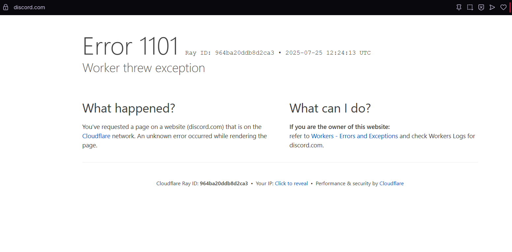Click 'If you are the owner of this website:'

click(x=340, y=127)
